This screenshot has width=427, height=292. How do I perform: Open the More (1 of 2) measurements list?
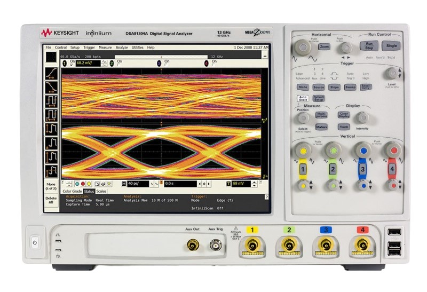tap(51, 186)
